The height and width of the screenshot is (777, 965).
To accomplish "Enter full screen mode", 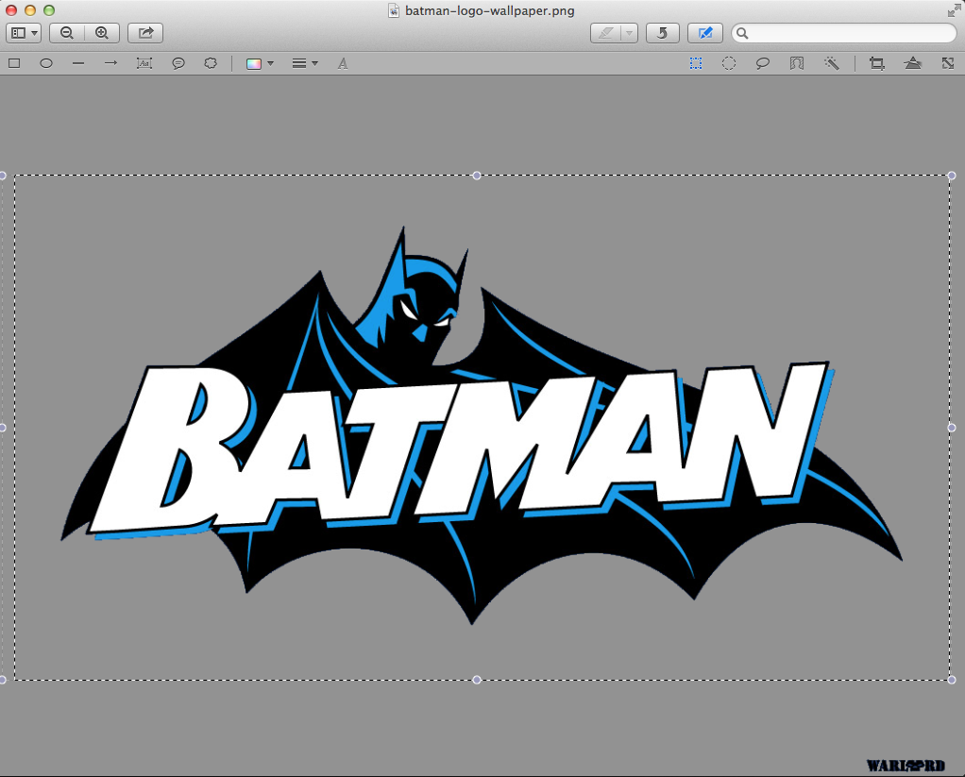I will point(954,10).
